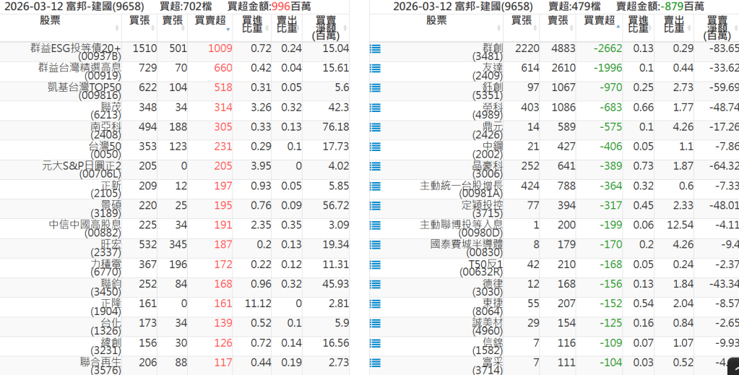Click the list icon beside 中鋼 (2002)
This screenshot has height=375, width=739.
click(x=375, y=147)
